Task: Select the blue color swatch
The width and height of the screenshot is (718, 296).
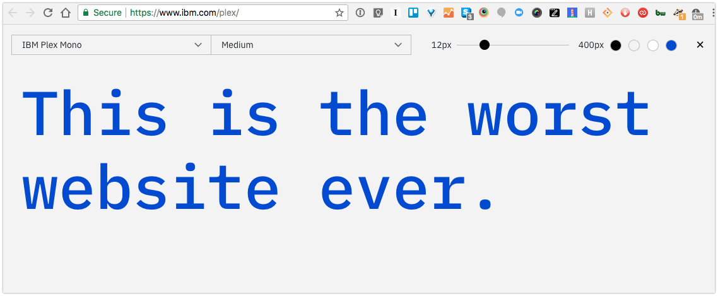Action: 671,45
